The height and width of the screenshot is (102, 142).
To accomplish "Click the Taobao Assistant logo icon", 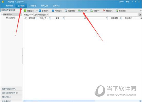I will coord(3,2).
